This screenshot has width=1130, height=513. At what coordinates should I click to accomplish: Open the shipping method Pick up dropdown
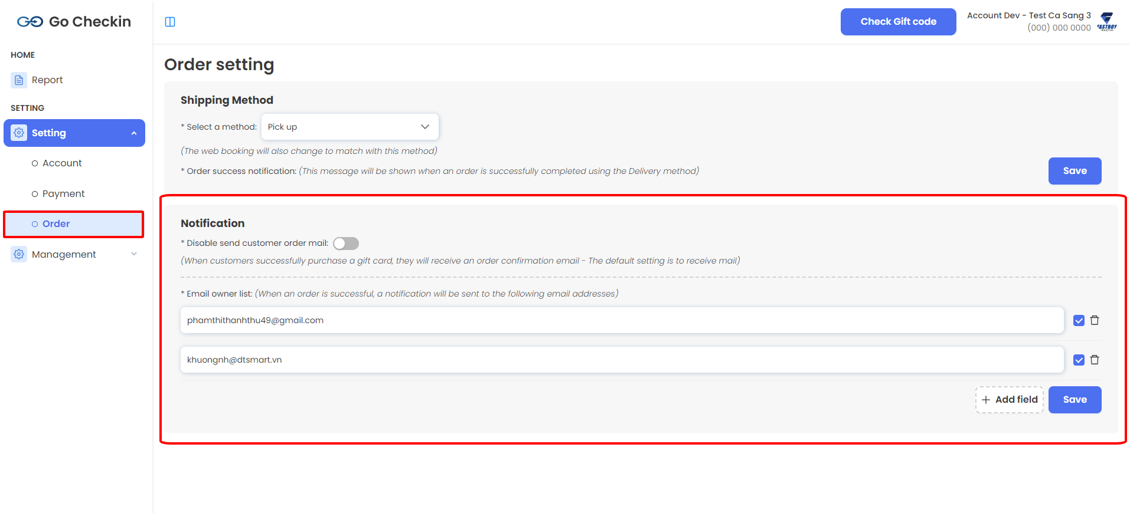(350, 127)
